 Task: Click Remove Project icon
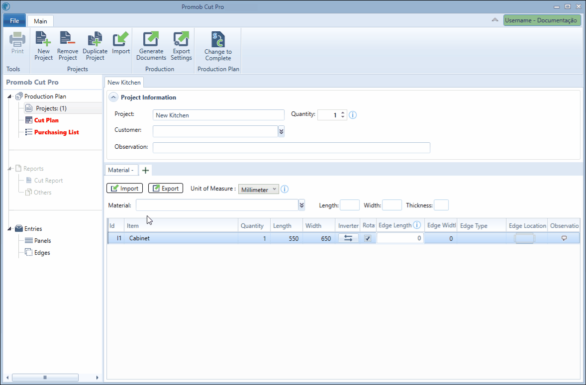pos(68,39)
